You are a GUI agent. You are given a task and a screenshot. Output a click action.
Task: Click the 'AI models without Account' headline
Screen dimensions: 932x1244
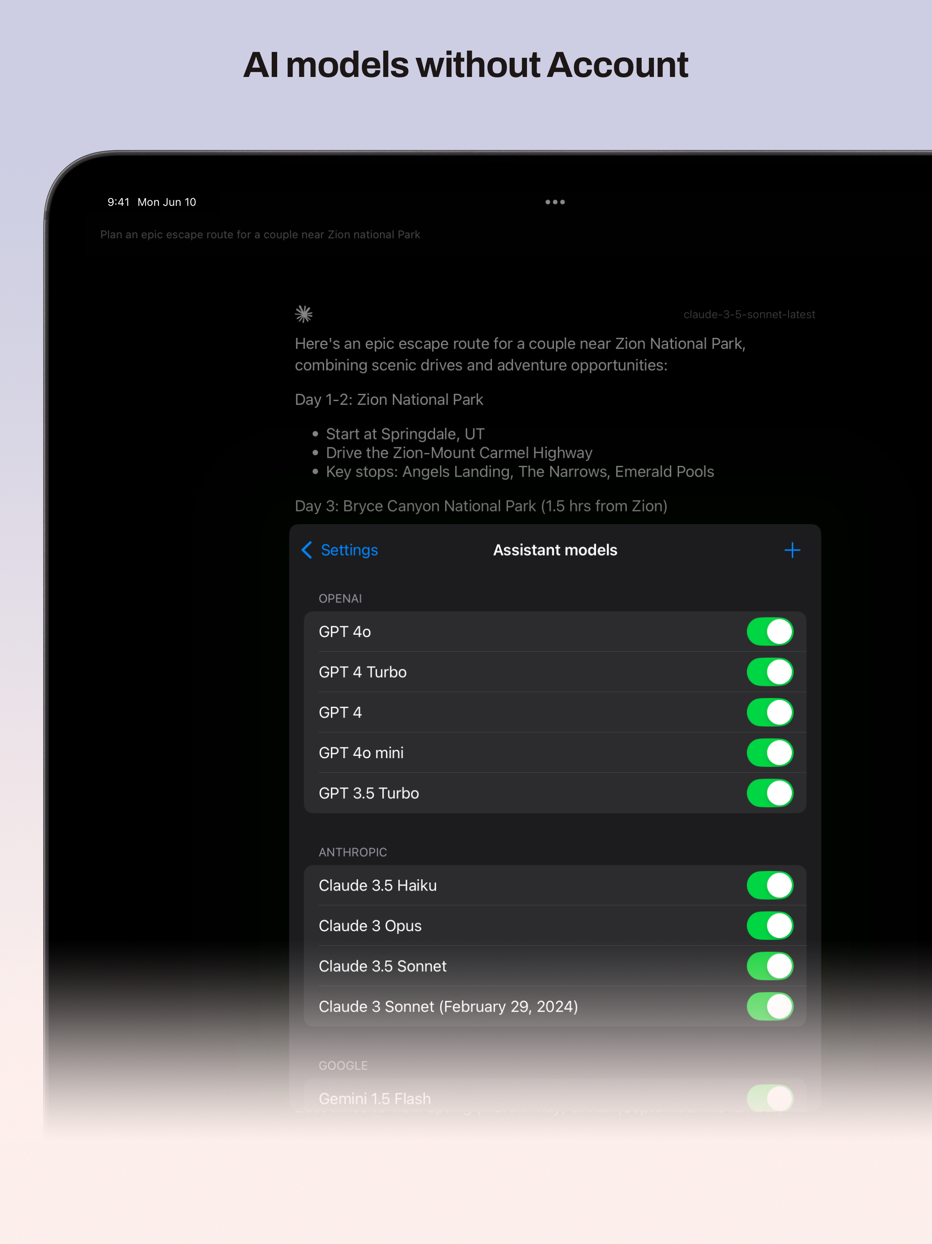[466, 65]
